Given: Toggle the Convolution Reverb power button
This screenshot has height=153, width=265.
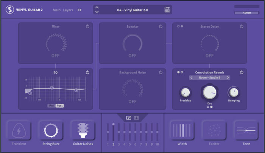Looking at the screenshot, I should (242, 72).
